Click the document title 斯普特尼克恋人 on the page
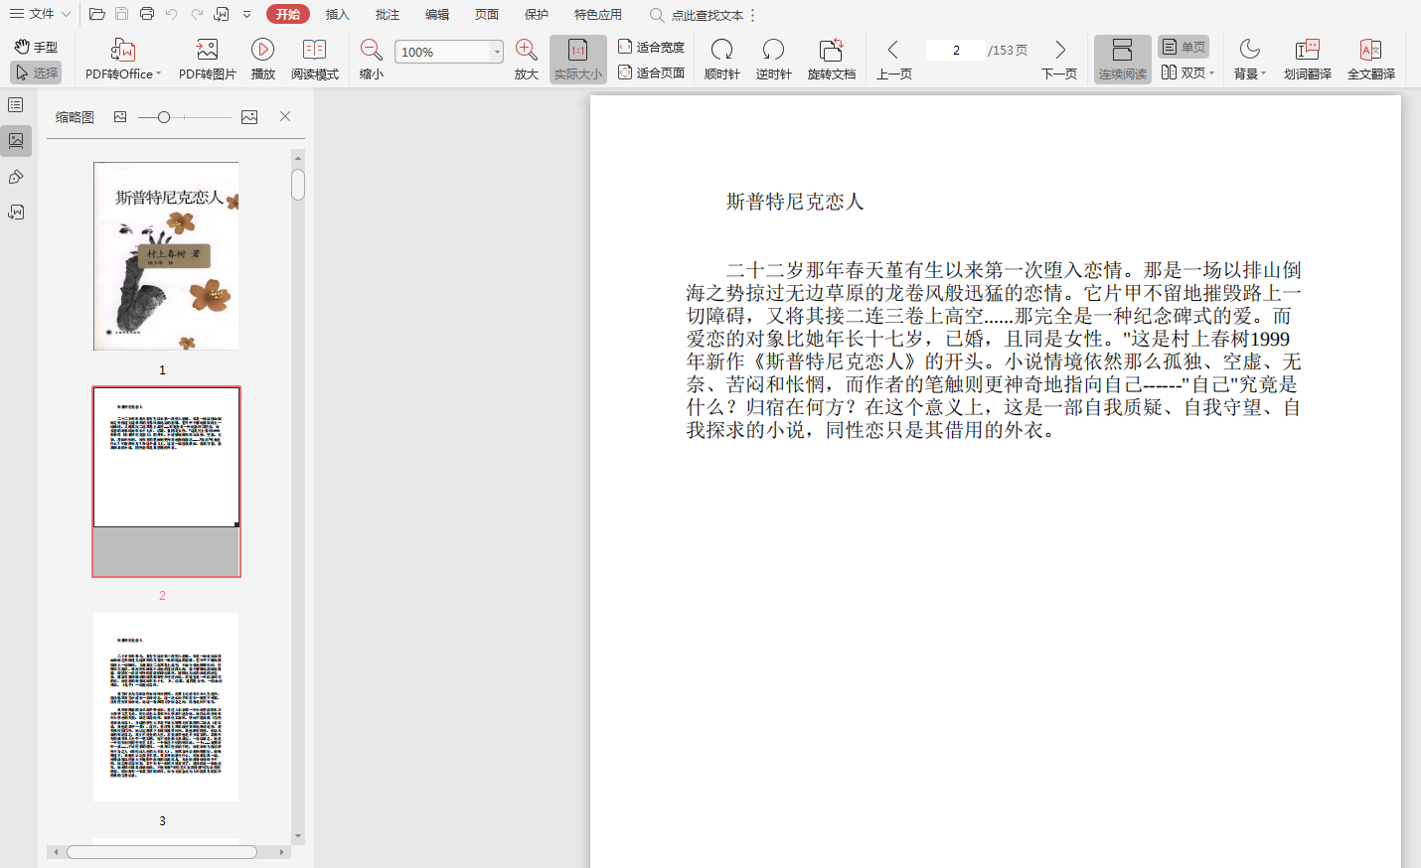Viewport: 1421px width, 868px height. (795, 202)
